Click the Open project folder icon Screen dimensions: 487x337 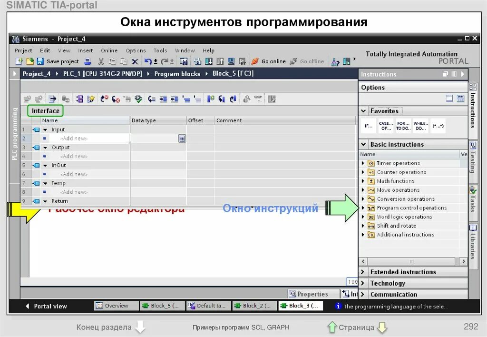[30, 61]
